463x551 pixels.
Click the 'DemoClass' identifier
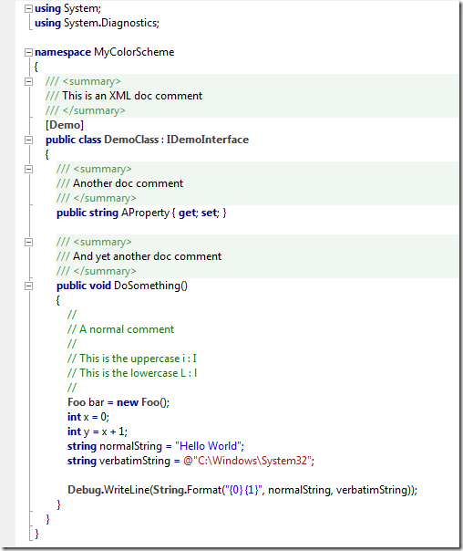[131, 140]
